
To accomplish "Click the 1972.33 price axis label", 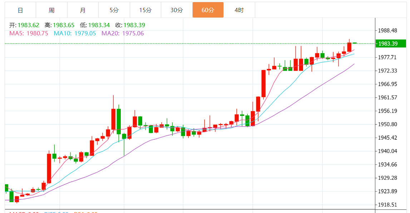I will pyautogui.click(x=387, y=71).
